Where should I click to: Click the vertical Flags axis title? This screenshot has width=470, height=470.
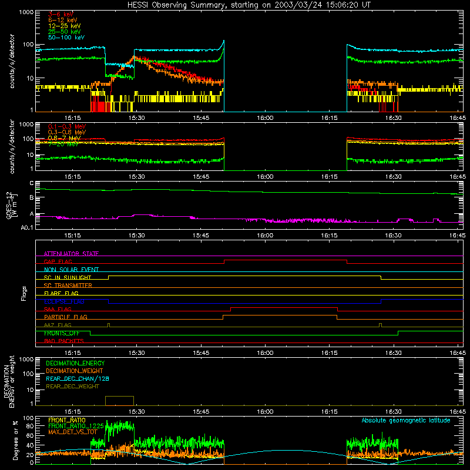23,293
